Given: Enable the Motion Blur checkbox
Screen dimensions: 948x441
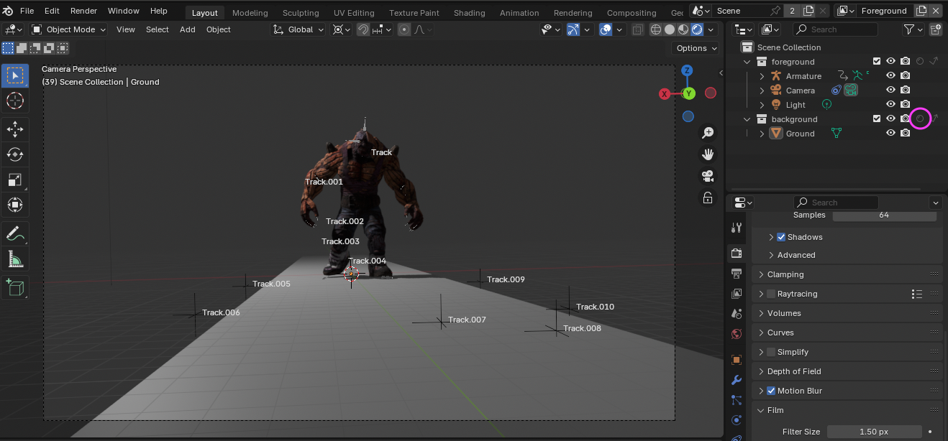Looking at the screenshot, I should (x=771, y=391).
